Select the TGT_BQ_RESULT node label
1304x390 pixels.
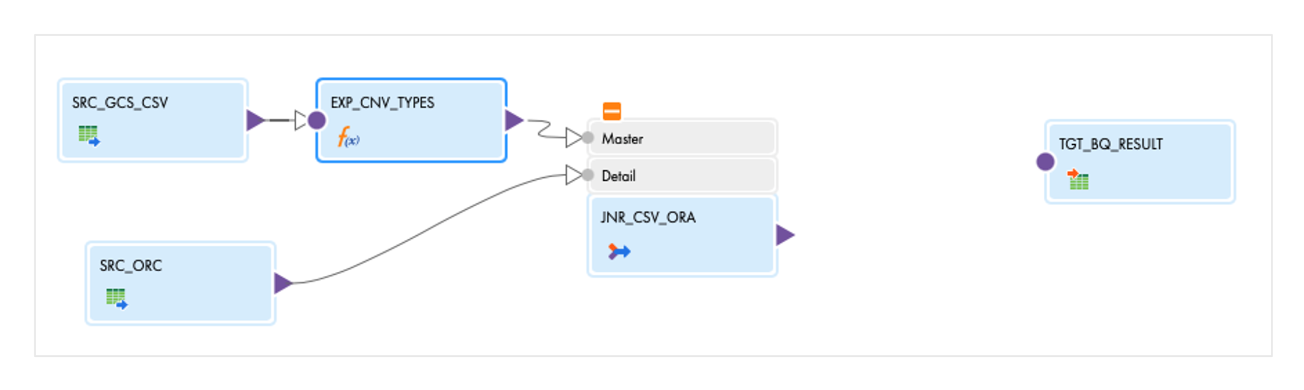(x=1111, y=144)
